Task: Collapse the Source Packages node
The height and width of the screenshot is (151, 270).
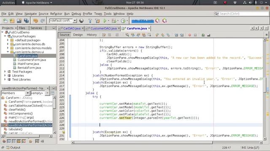Action: click(x=5, y=36)
